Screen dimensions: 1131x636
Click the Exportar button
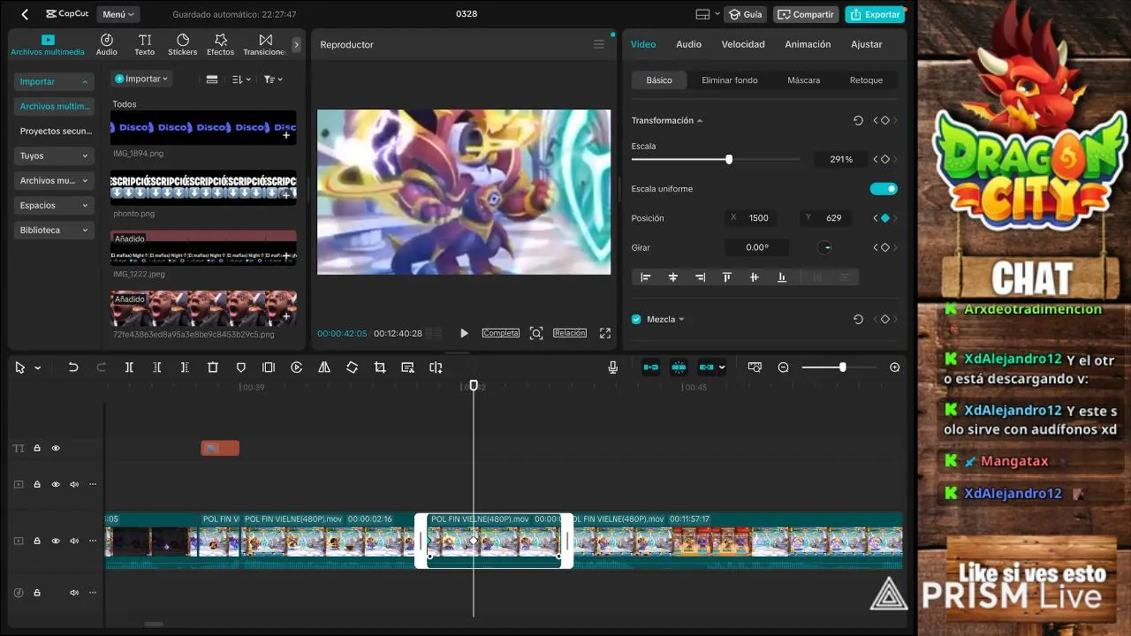point(875,14)
